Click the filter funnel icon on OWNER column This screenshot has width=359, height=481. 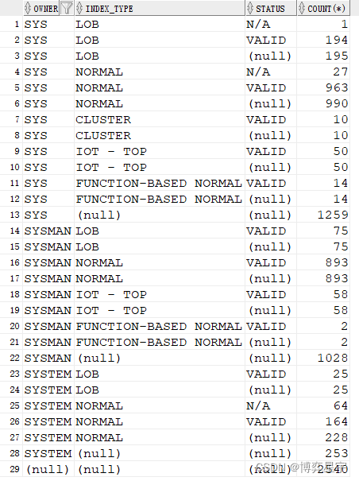coord(67,8)
